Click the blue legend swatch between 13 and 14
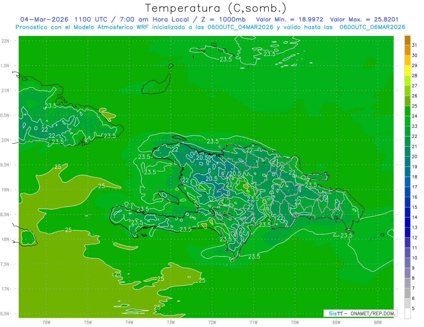Image resolution: width=424 pixels, height=327 pixels. [x=407, y=223]
